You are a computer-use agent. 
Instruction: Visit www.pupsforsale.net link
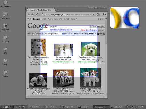(38, 64)
